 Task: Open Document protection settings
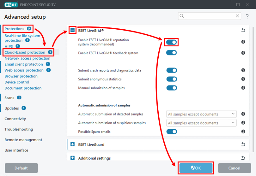pyautogui.click(x=23, y=88)
